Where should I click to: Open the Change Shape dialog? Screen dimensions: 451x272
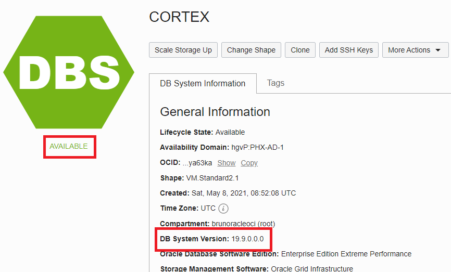click(x=251, y=50)
